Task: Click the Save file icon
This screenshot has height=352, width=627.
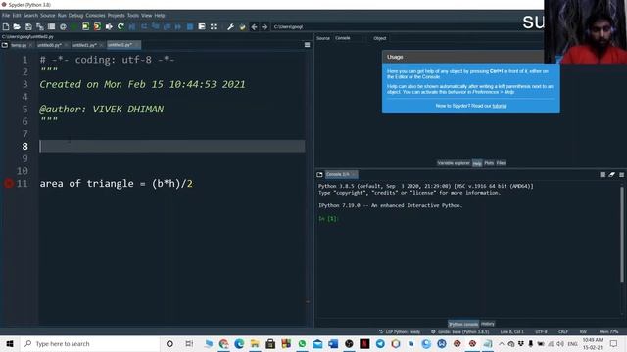Action: click(28, 26)
